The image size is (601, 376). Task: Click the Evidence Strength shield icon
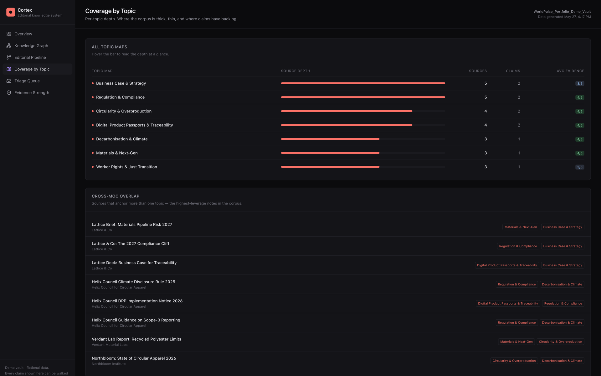[x=9, y=93]
